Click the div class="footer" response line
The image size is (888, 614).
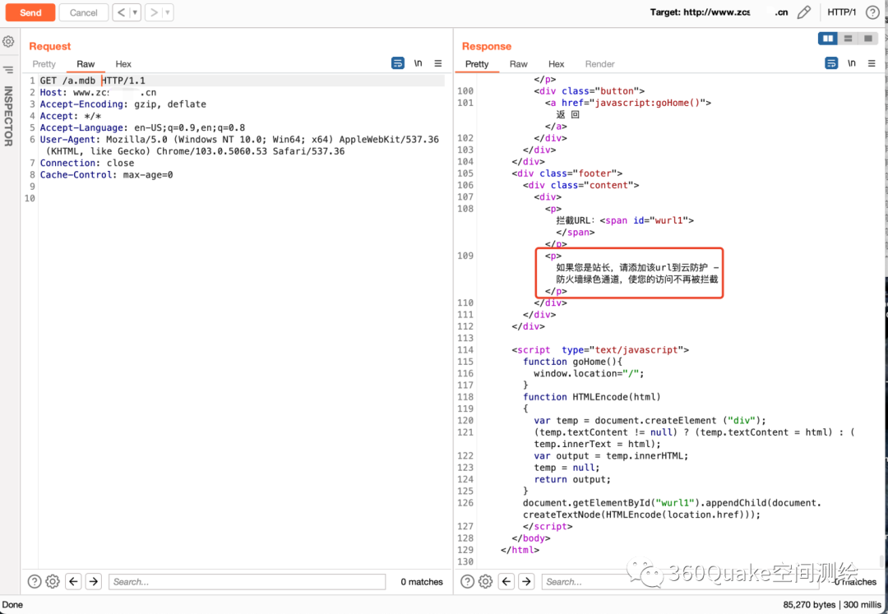pyautogui.click(x=567, y=173)
